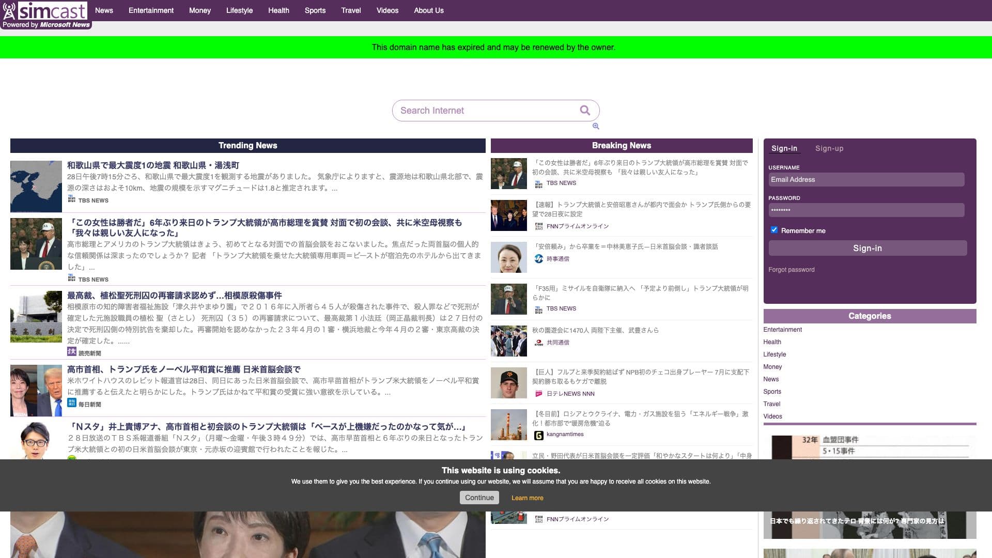Open Wakayama earthquake map thumbnail
This screenshot has width=992, height=558.
36,186
